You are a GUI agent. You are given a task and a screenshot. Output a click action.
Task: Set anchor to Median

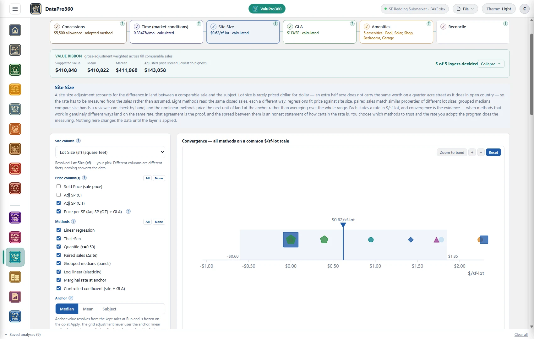pyautogui.click(x=67, y=309)
